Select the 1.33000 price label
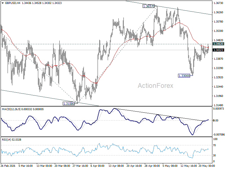 (x=184, y=76)
